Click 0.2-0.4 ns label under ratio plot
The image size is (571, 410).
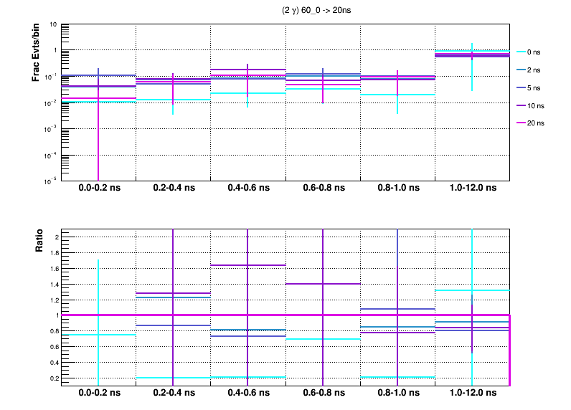coord(173,394)
